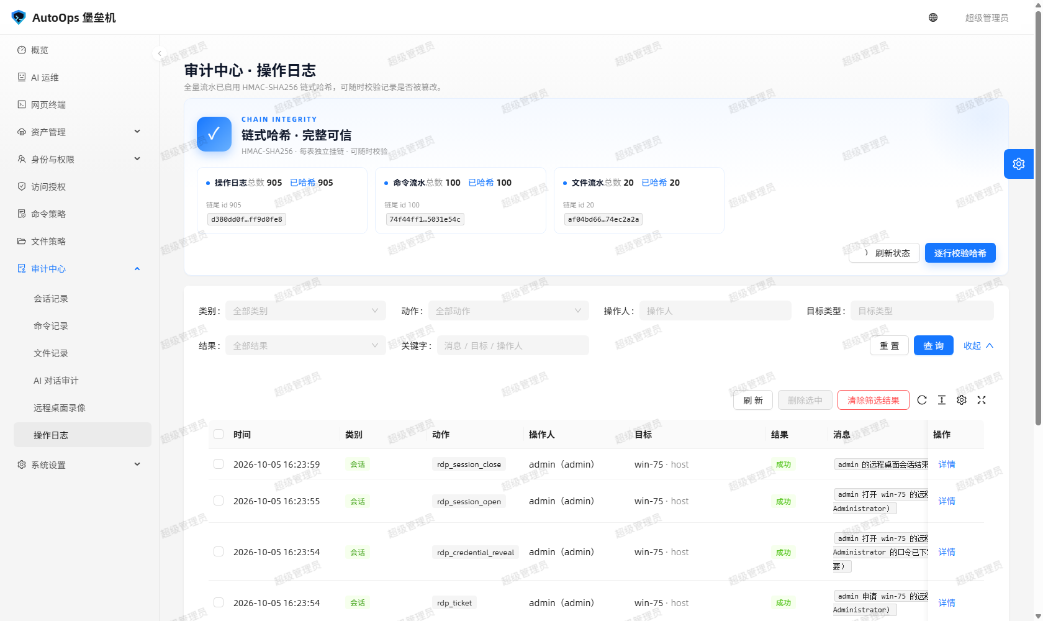
Task: Open 详情 for the rdp_session_close row
Action: [947, 465]
